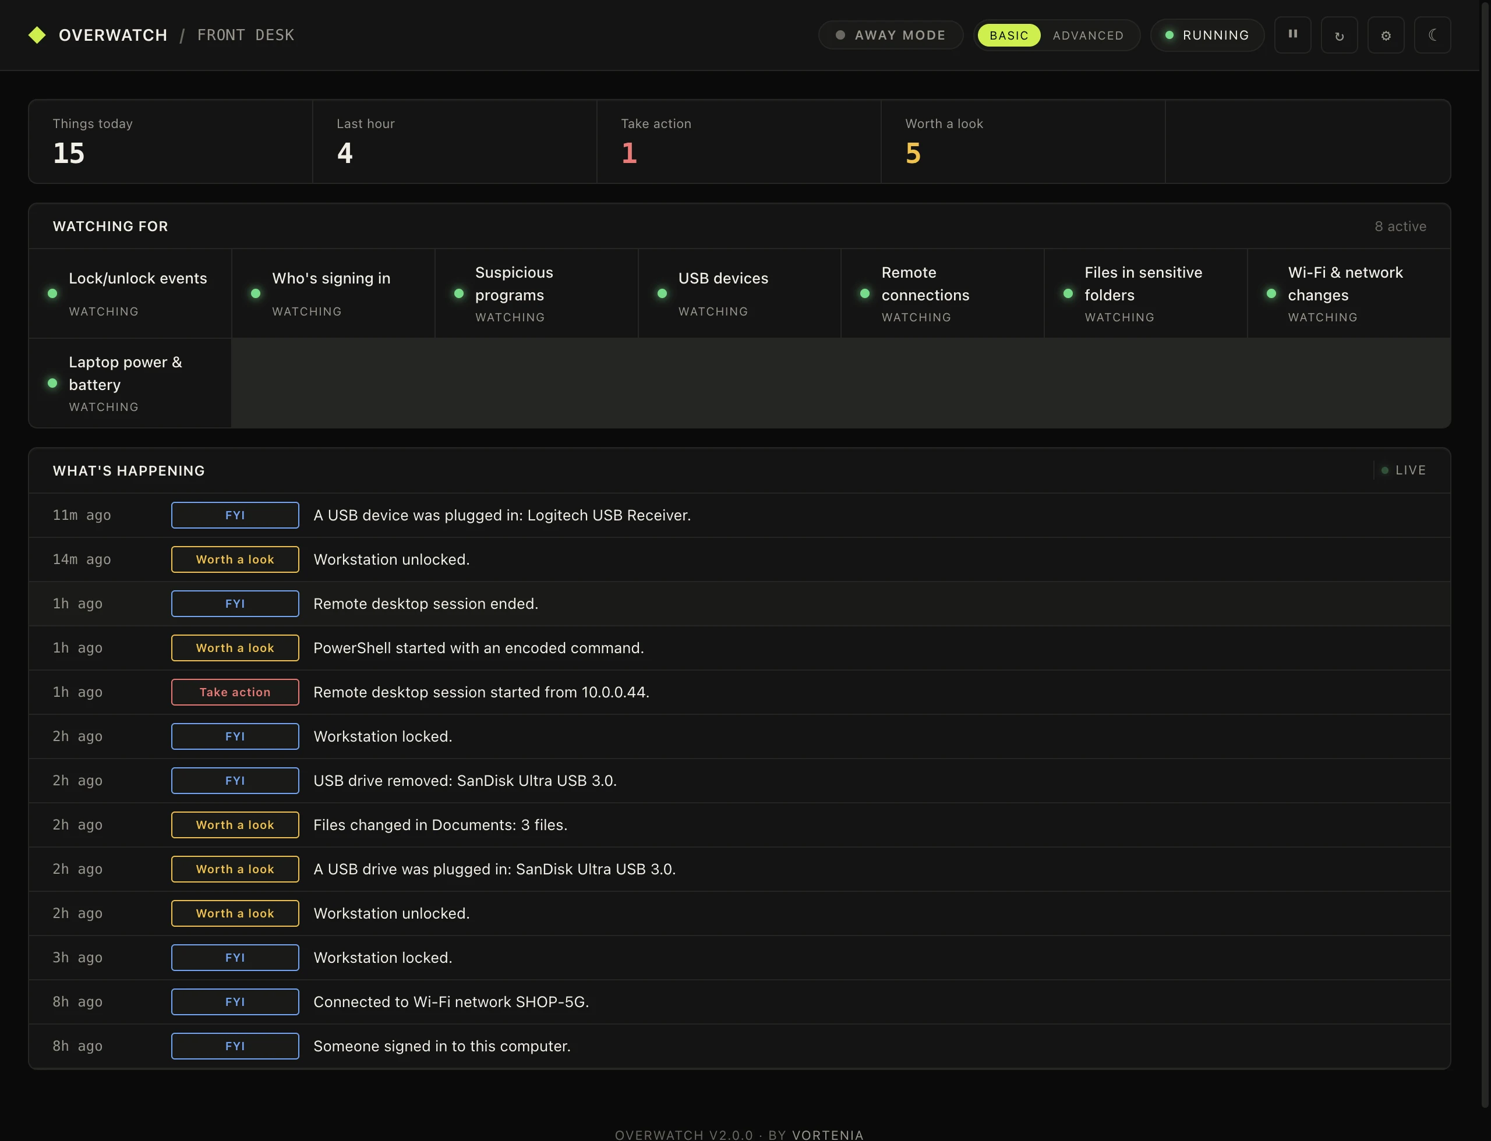The height and width of the screenshot is (1141, 1491).
Task: Click the '11m ago' timestamp
Action: coord(82,515)
